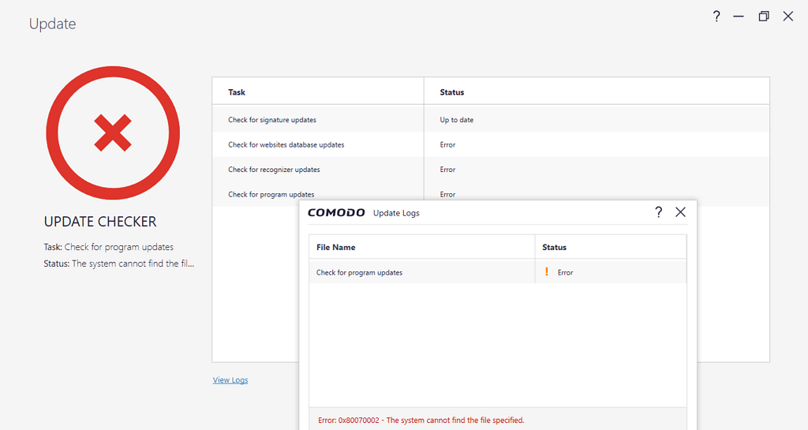Image resolution: width=808 pixels, height=430 pixels.
Task: Close the Update Logs dialog
Action: pyautogui.click(x=680, y=212)
